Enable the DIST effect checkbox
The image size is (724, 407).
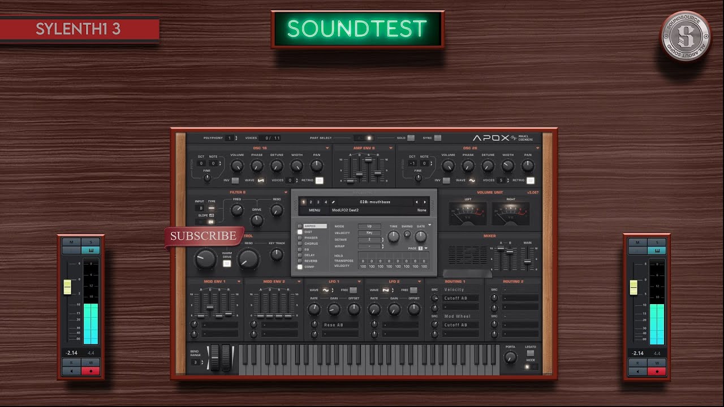tap(300, 232)
